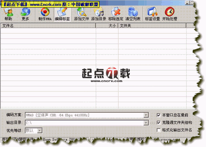Enable 格式化输出文件名 checkbox
206x147 pixels.
[159, 130]
